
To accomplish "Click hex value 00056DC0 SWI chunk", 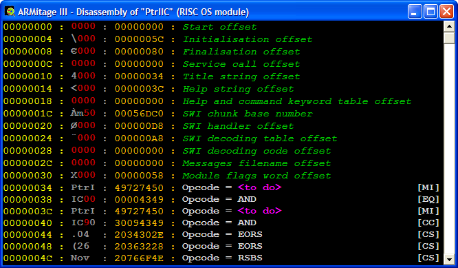I will tap(139, 114).
